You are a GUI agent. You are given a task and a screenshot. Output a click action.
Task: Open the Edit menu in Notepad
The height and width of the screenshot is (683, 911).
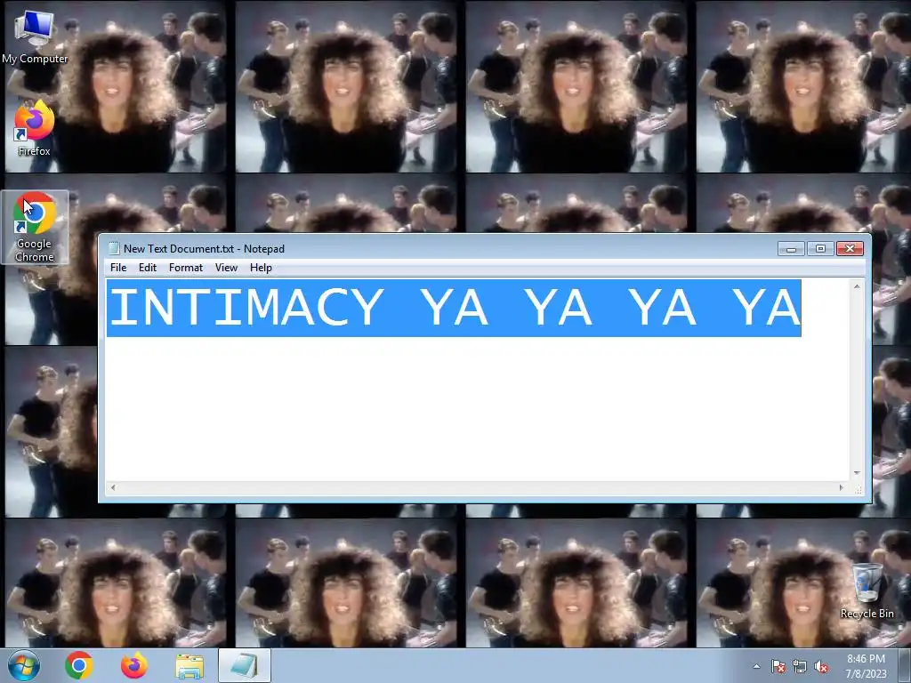click(148, 268)
